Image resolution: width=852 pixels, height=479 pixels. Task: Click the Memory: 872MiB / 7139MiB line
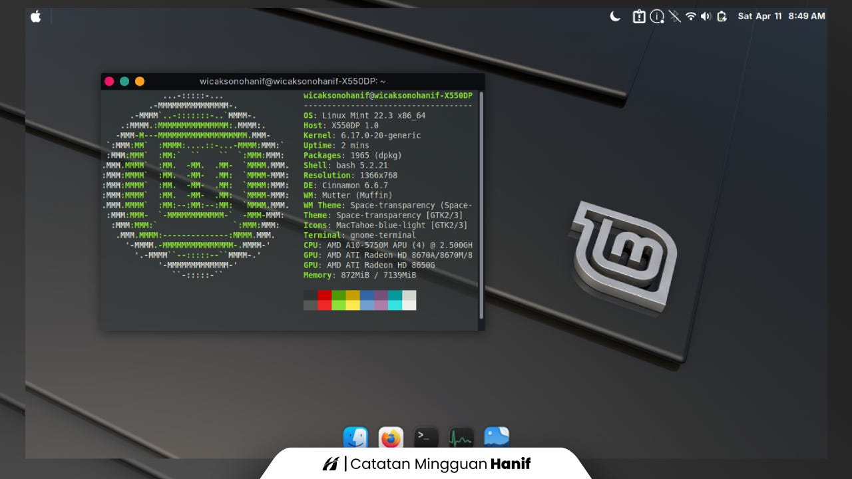click(x=359, y=275)
